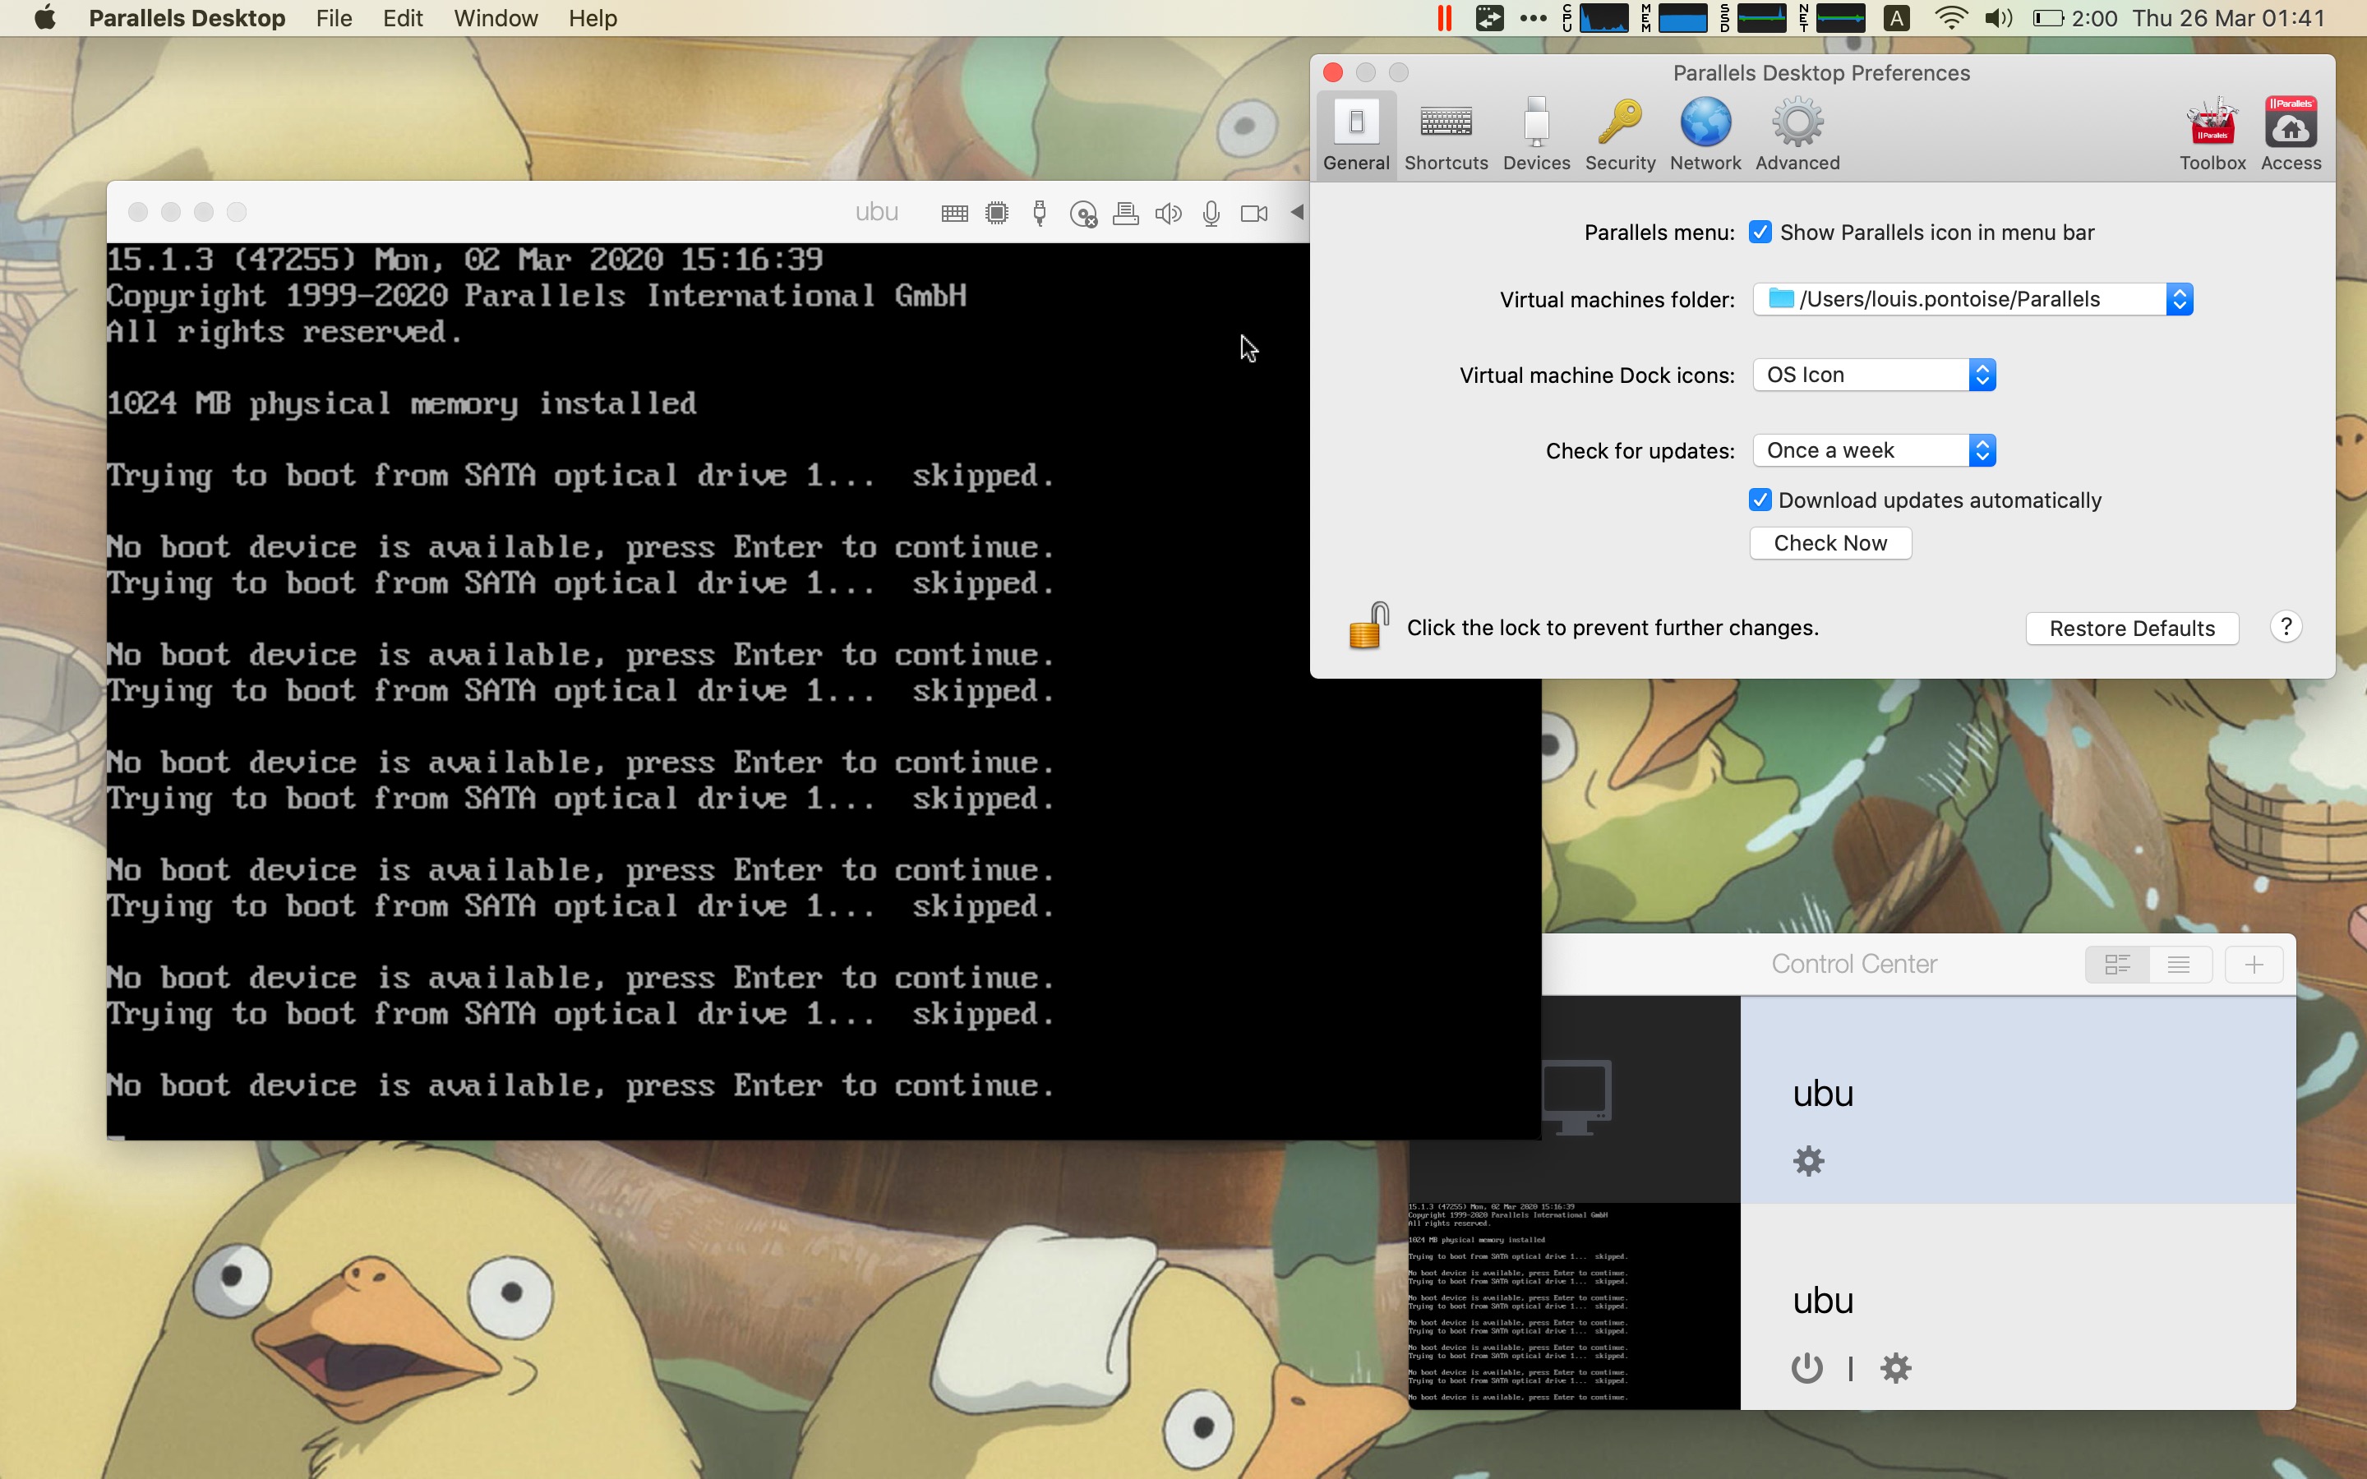Image resolution: width=2367 pixels, height=1479 pixels.
Task: Click the input source A icon
Action: point(1897,19)
